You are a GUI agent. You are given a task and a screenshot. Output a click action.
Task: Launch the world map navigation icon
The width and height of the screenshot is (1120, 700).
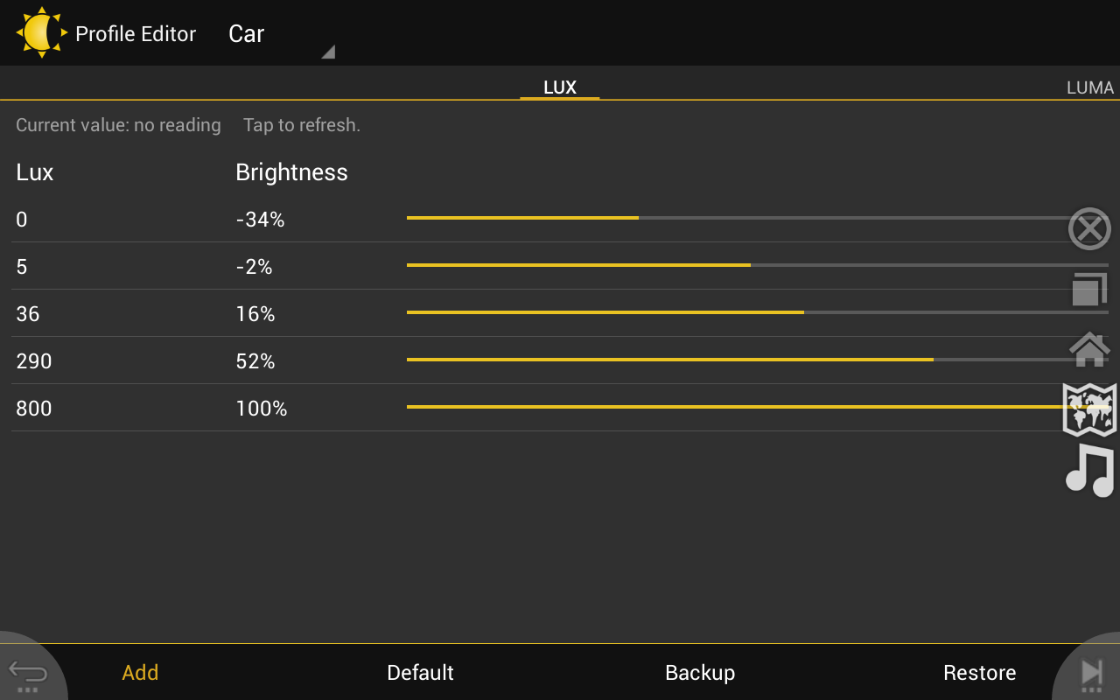(1089, 409)
